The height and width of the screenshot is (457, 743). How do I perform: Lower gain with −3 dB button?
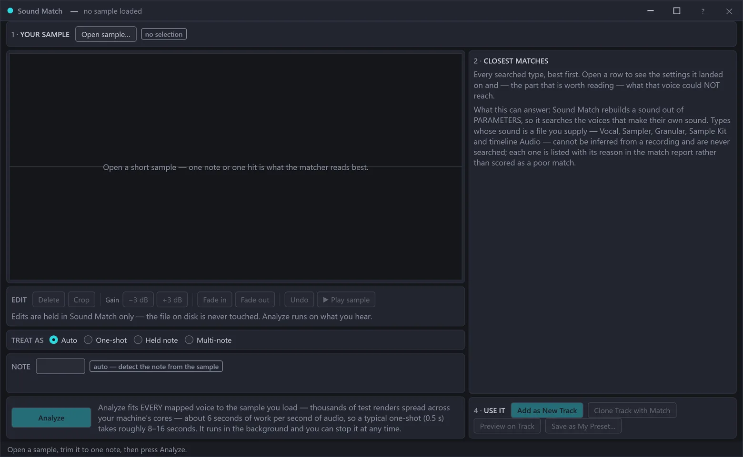[138, 300]
